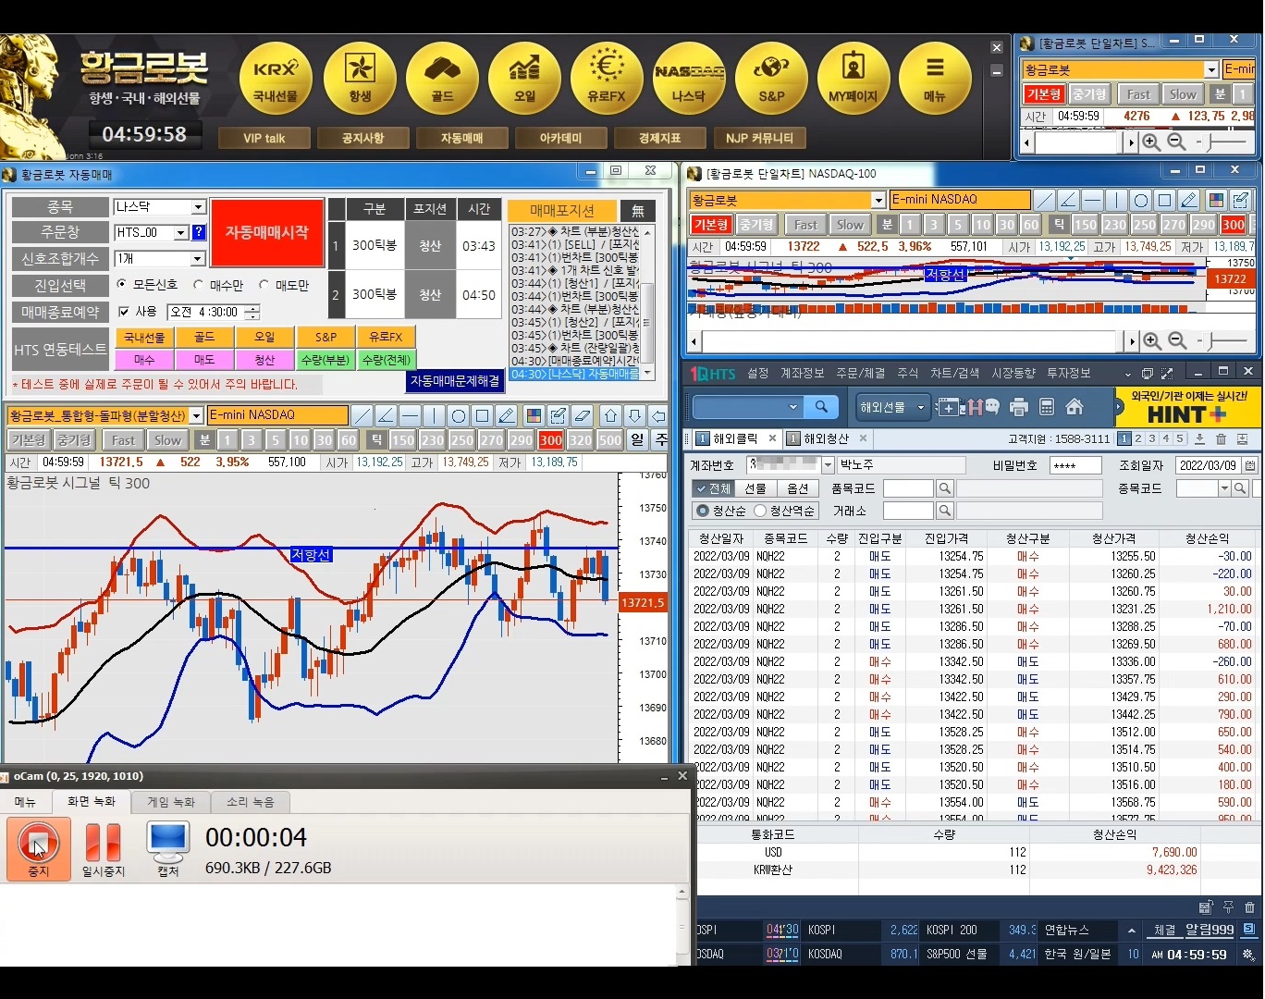Click printer icon in HTS toolbar
The image size is (1265, 999).
pos(1019,407)
